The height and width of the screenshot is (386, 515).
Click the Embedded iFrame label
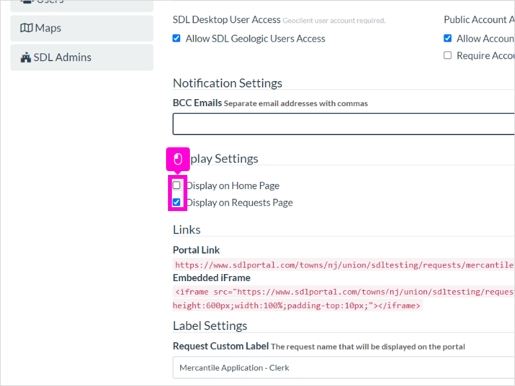[212, 278]
